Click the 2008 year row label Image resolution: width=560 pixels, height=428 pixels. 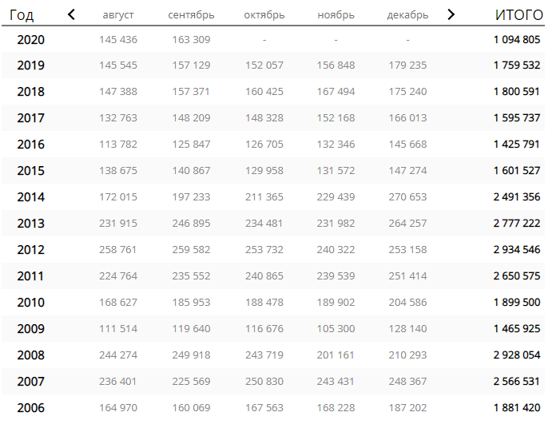click(30, 355)
